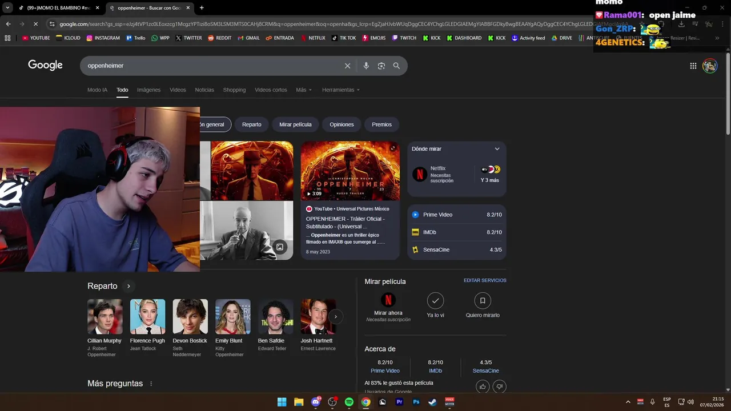The image size is (731, 411).
Task: Open TIK TOK bookmark
Action: click(x=344, y=38)
